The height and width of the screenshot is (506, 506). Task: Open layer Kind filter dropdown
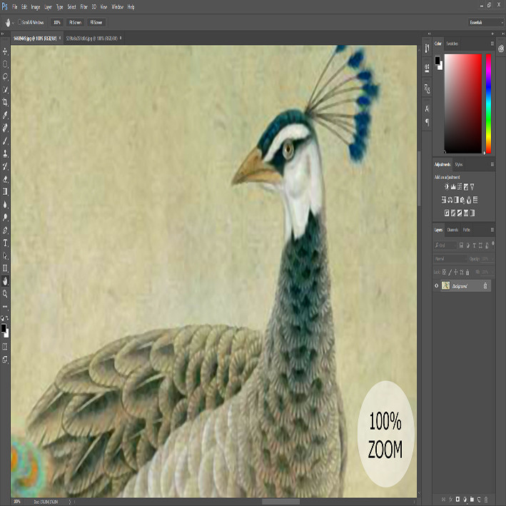(x=445, y=246)
